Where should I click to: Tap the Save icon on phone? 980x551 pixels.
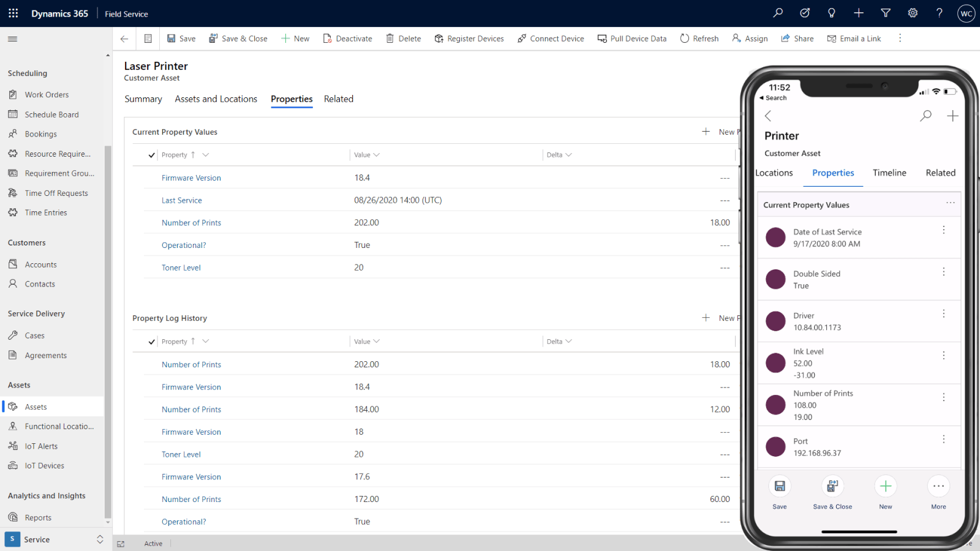(780, 486)
